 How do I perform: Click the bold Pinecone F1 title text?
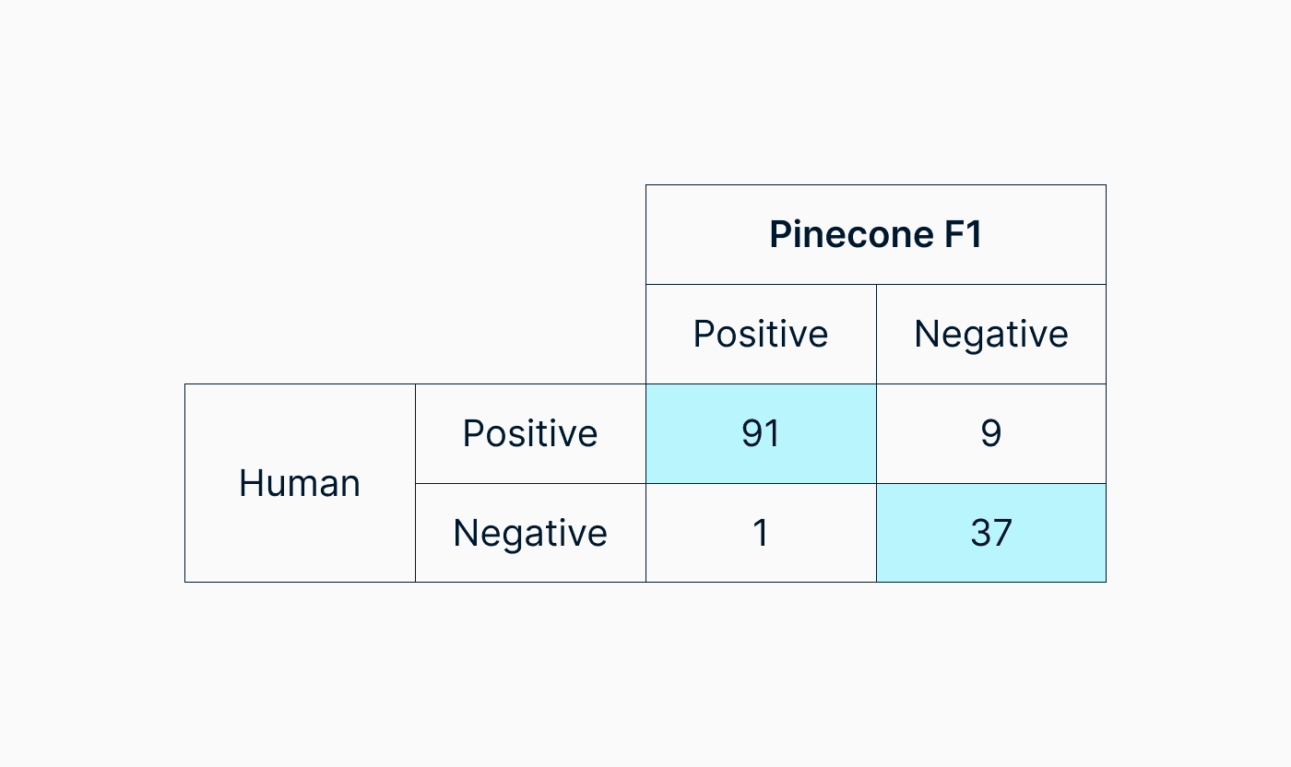point(875,234)
